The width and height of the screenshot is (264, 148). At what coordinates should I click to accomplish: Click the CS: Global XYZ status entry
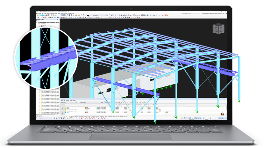click(x=192, y=120)
